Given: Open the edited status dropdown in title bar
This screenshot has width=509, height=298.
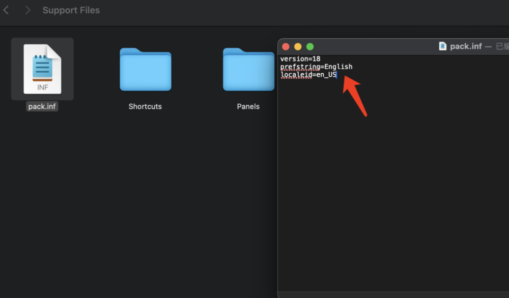Looking at the screenshot, I should (x=502, y=46).
